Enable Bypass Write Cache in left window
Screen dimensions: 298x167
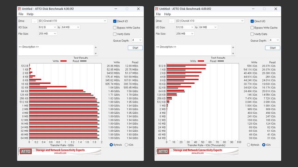point(115,27)
